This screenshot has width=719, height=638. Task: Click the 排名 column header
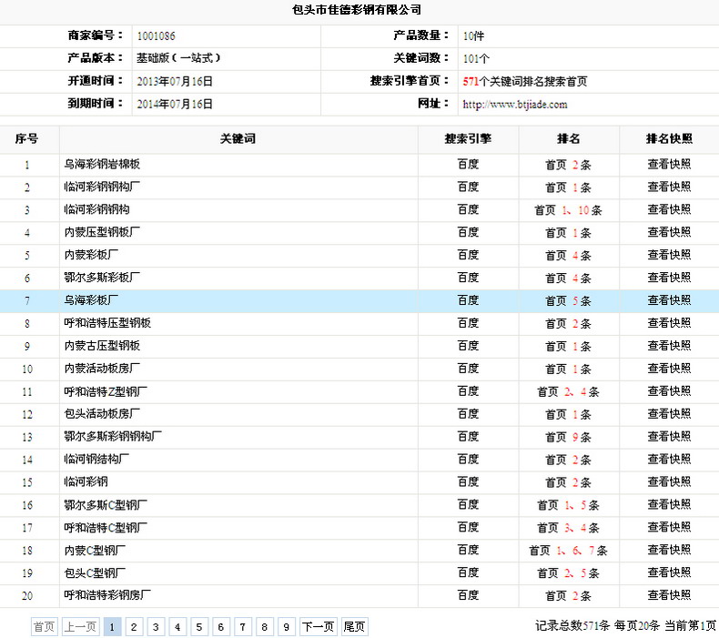(x=569, y=139)
